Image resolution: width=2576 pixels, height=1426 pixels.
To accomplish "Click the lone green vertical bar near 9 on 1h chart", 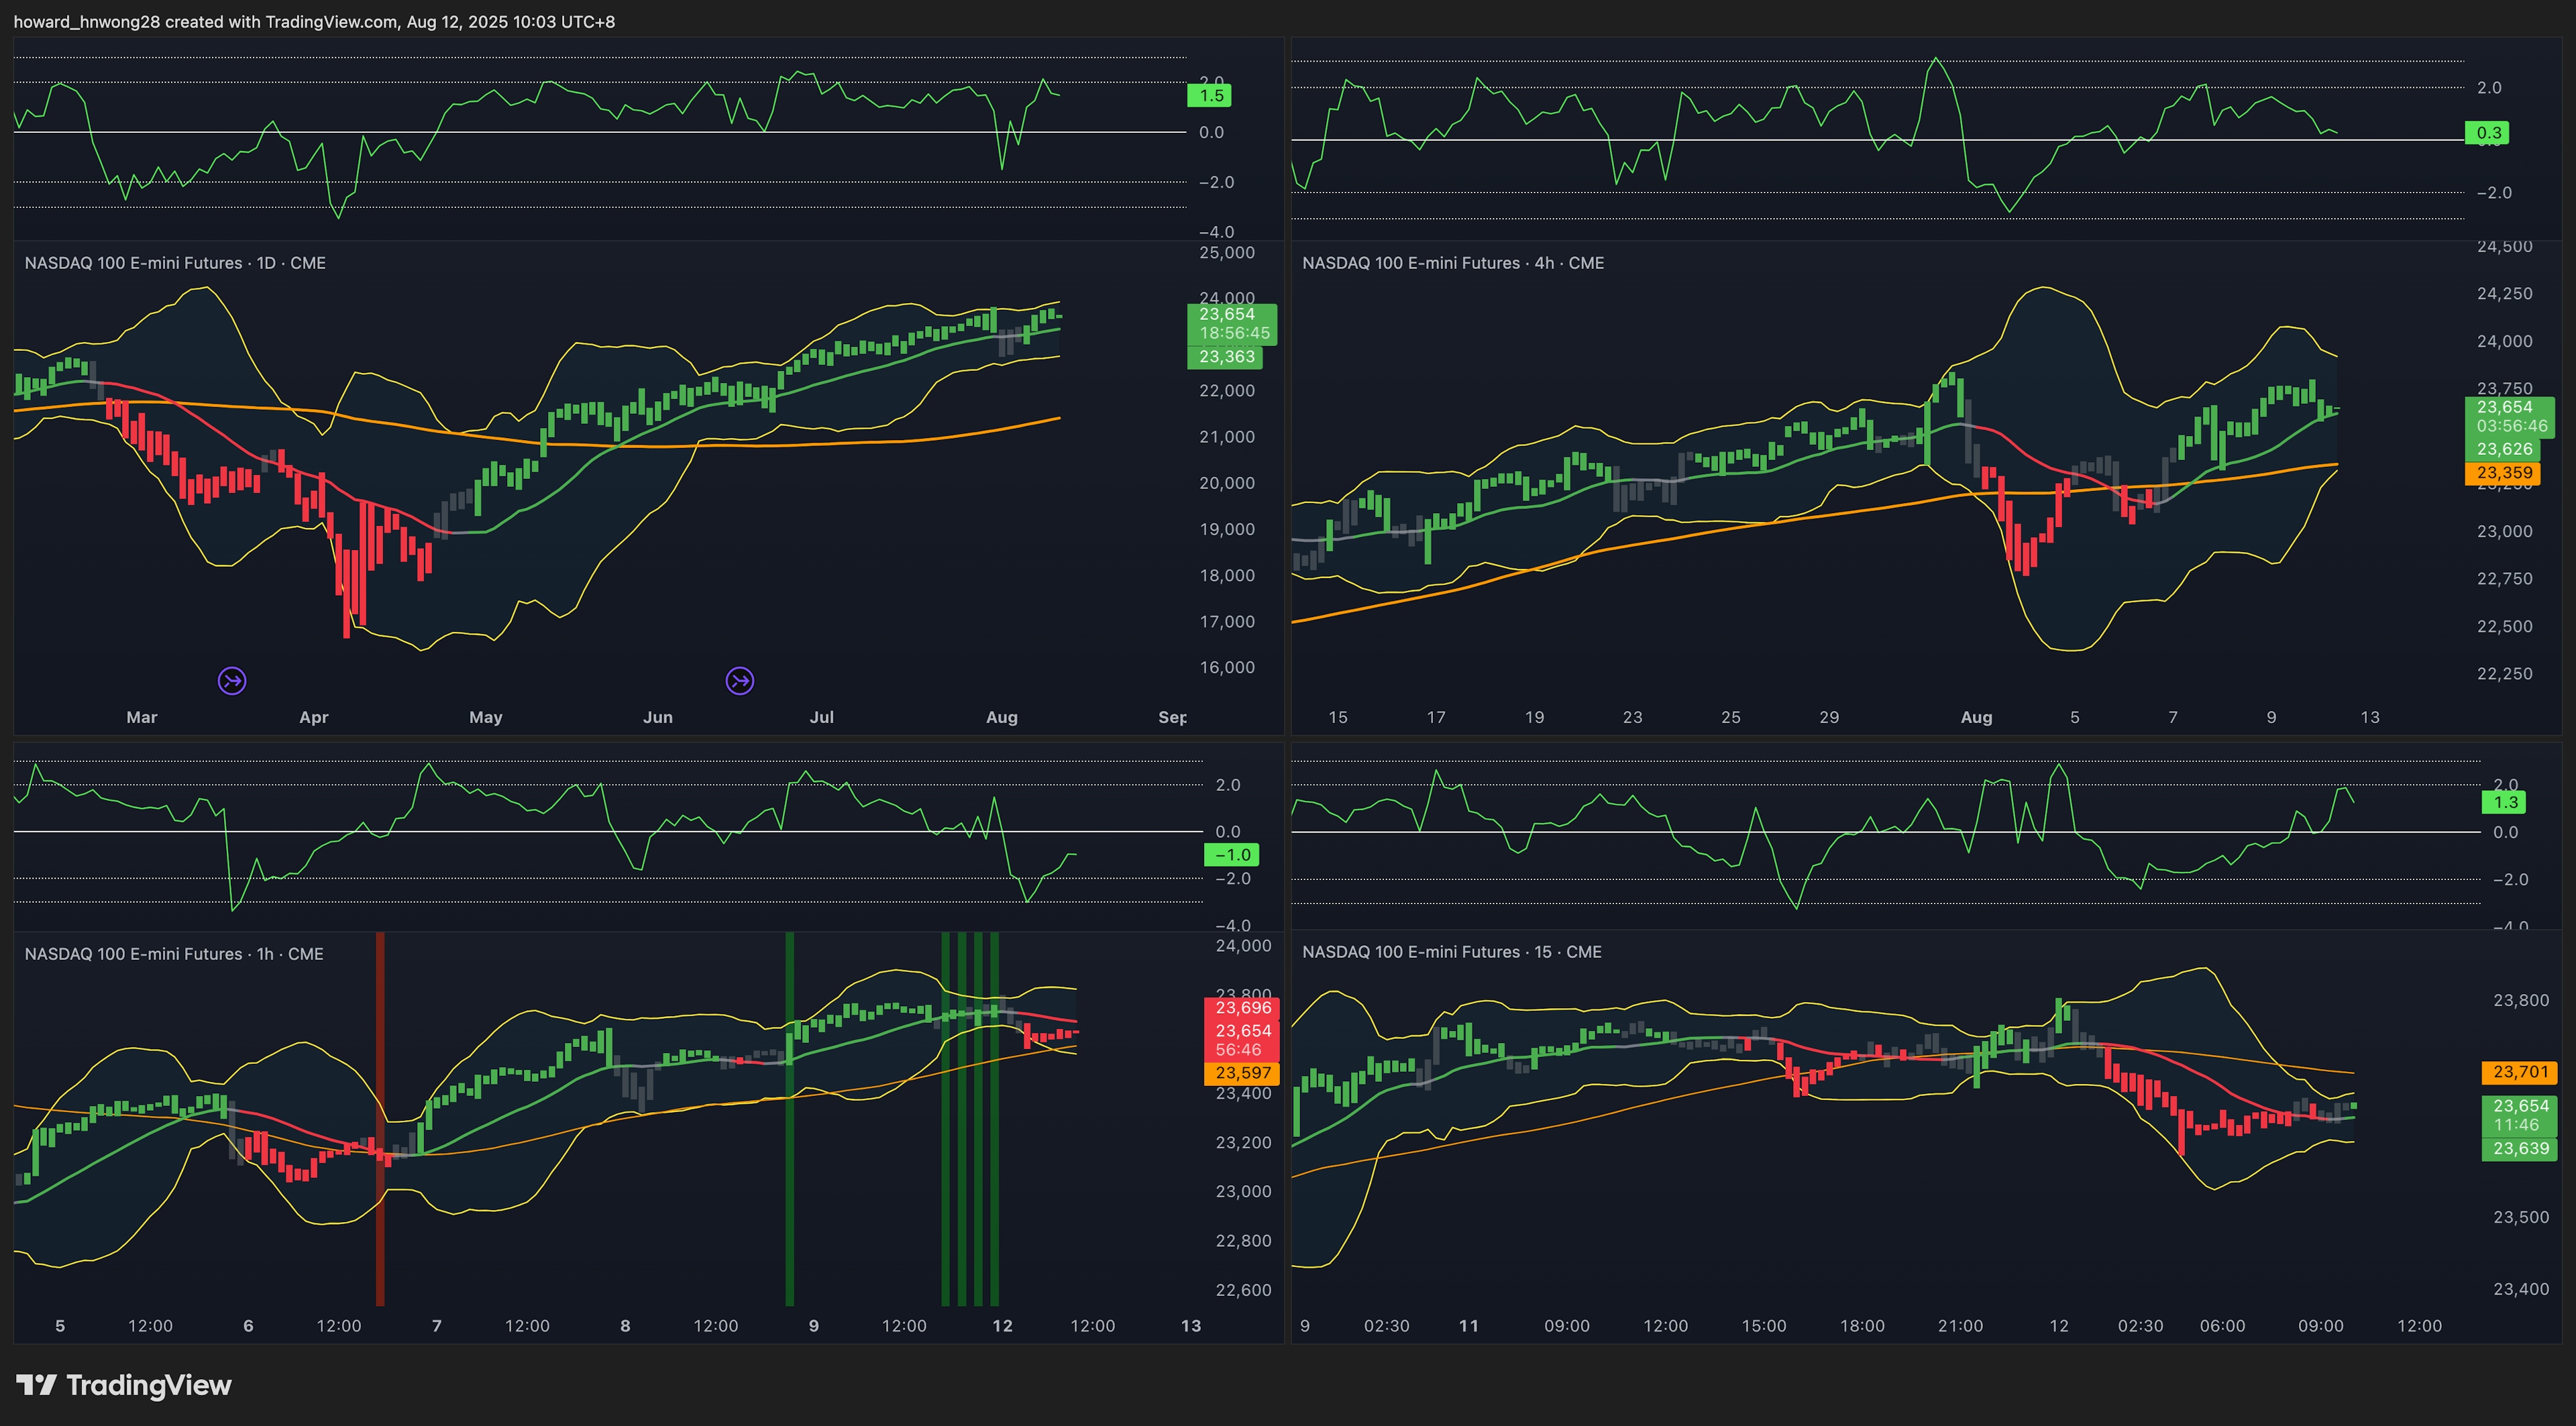I will click(x=790, y=1119).
